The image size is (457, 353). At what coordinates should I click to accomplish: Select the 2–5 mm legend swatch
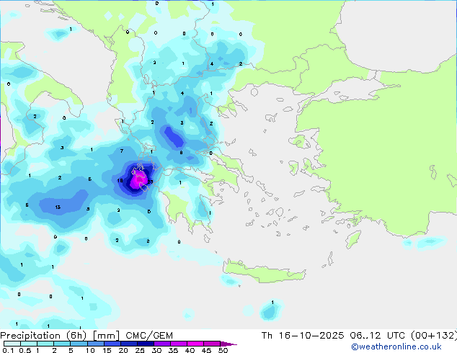[62, 344]
